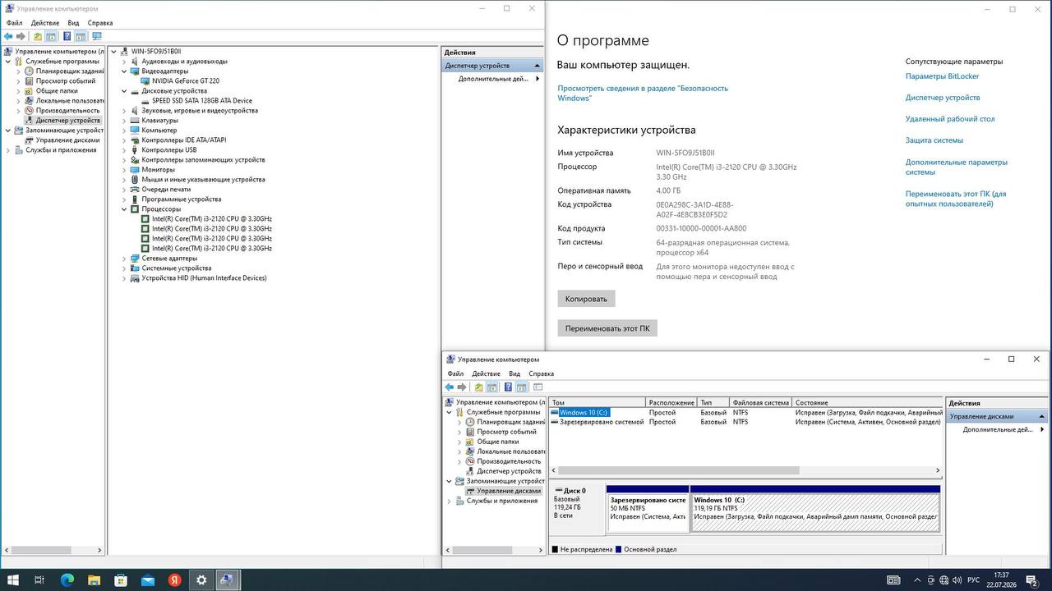Viewport: 1052px width, 591px height.
Task: Open the Параметры BitLocker link
Action: coord(942,76)
